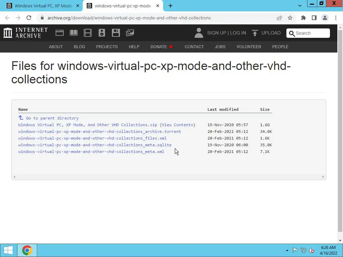Open VOLUNTEER in navigation bar
Viewport: 343px width, 257px height.
(x=249, y=47)
